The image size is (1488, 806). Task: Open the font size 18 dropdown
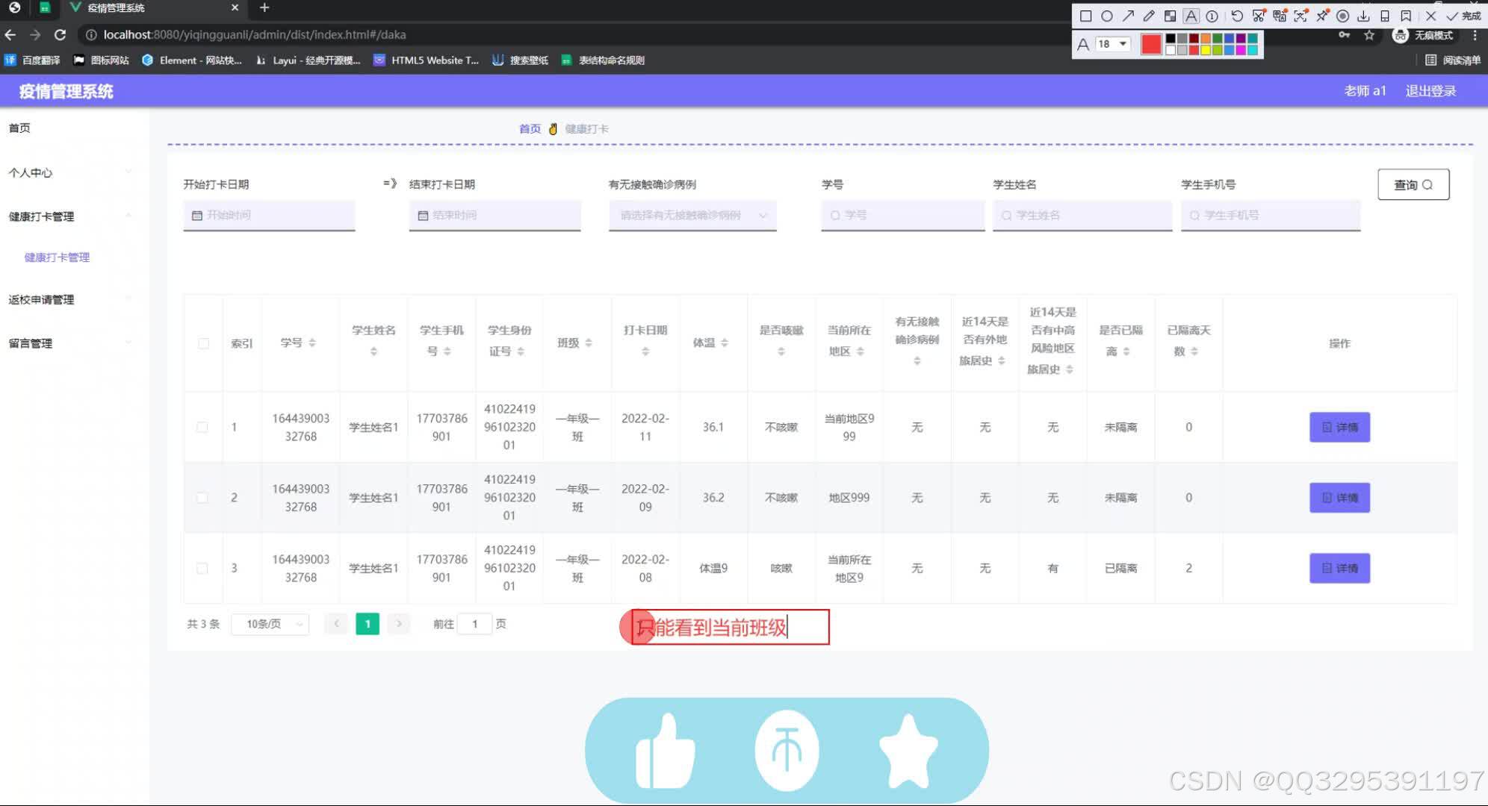click(x=1112, y=44)
